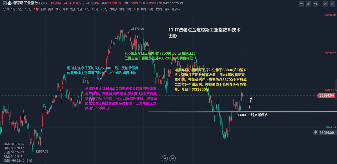Select the 2时 timeframe
Image resolution: width=337 pixels, height=164 pixels.
pyautogui.click(x=122, y=9)
